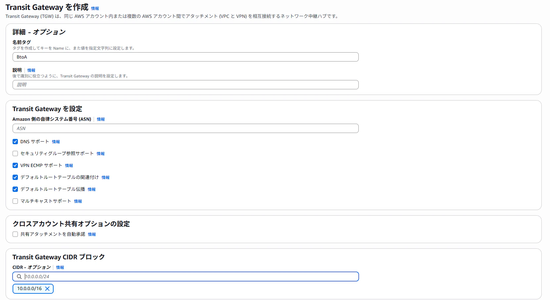Uncheck デフォルトルートテーブル伝播
The width and height of the screenshot is (550, 300).
(x=15, y=189)
